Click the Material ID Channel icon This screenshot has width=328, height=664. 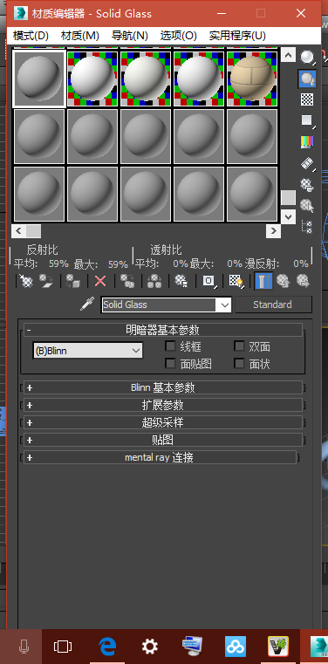pyautogui.click(x=208, y=281)
